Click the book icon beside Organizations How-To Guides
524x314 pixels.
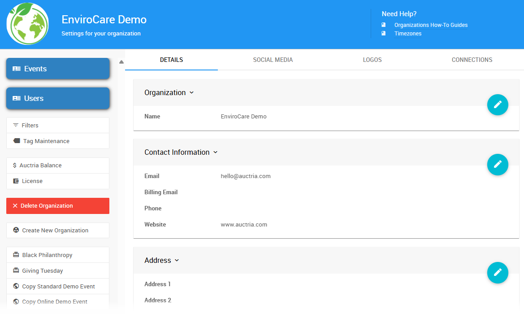[383, 25]
